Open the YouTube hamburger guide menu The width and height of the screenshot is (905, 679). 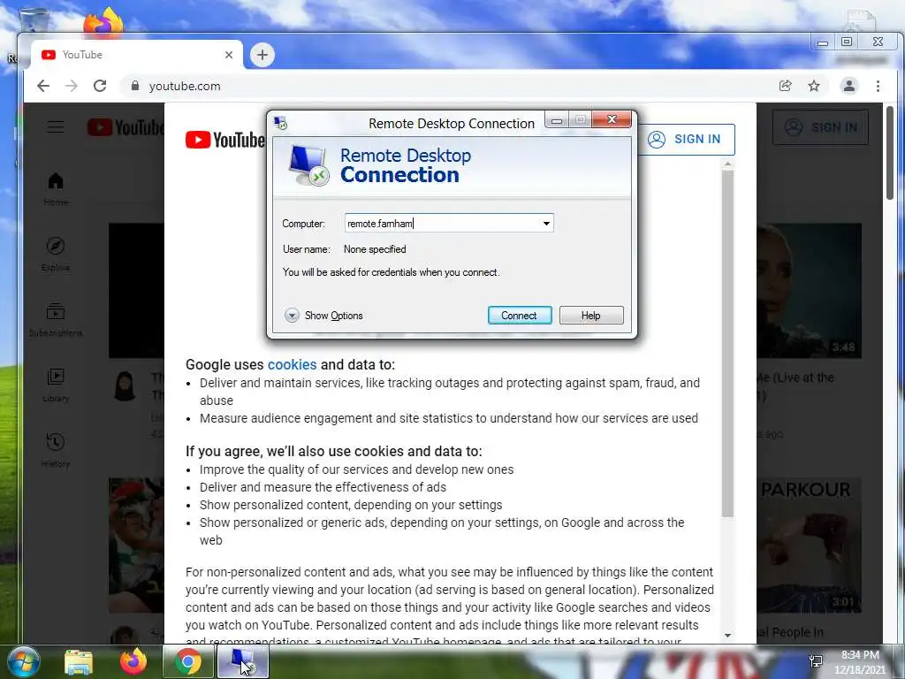tap(56, 127)
